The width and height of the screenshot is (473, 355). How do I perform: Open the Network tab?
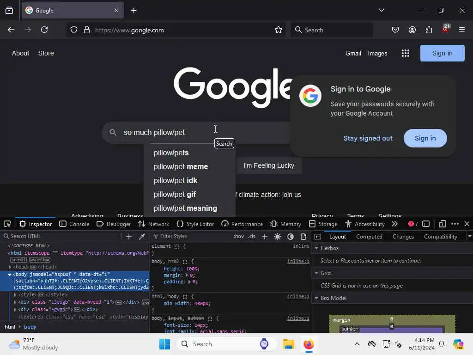(x=153, y=224)
